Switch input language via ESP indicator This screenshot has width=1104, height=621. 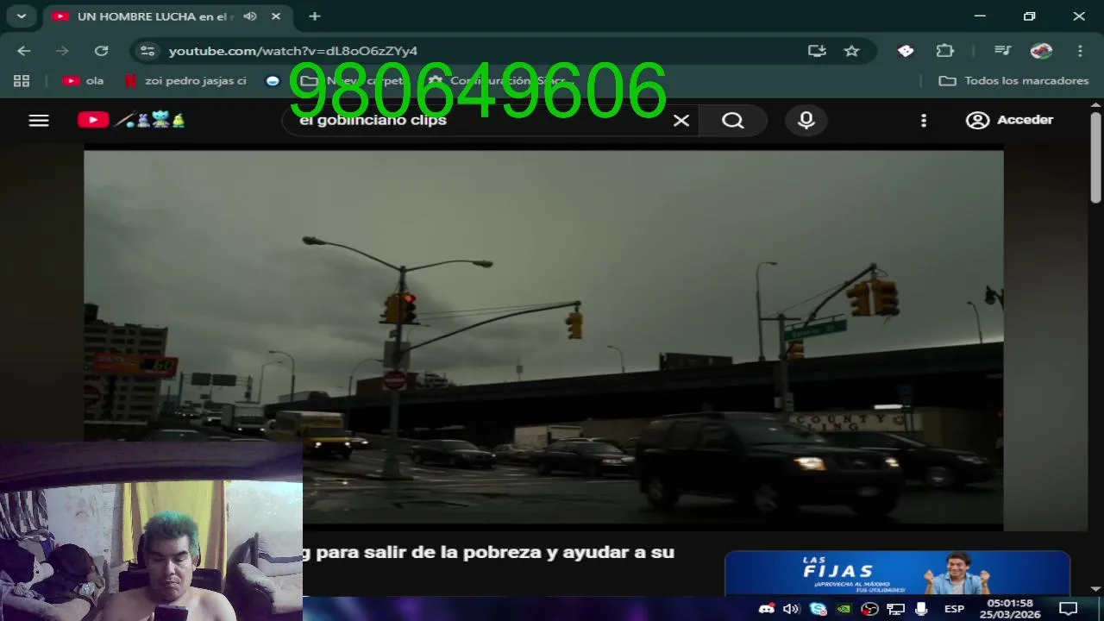click(954, 609)
